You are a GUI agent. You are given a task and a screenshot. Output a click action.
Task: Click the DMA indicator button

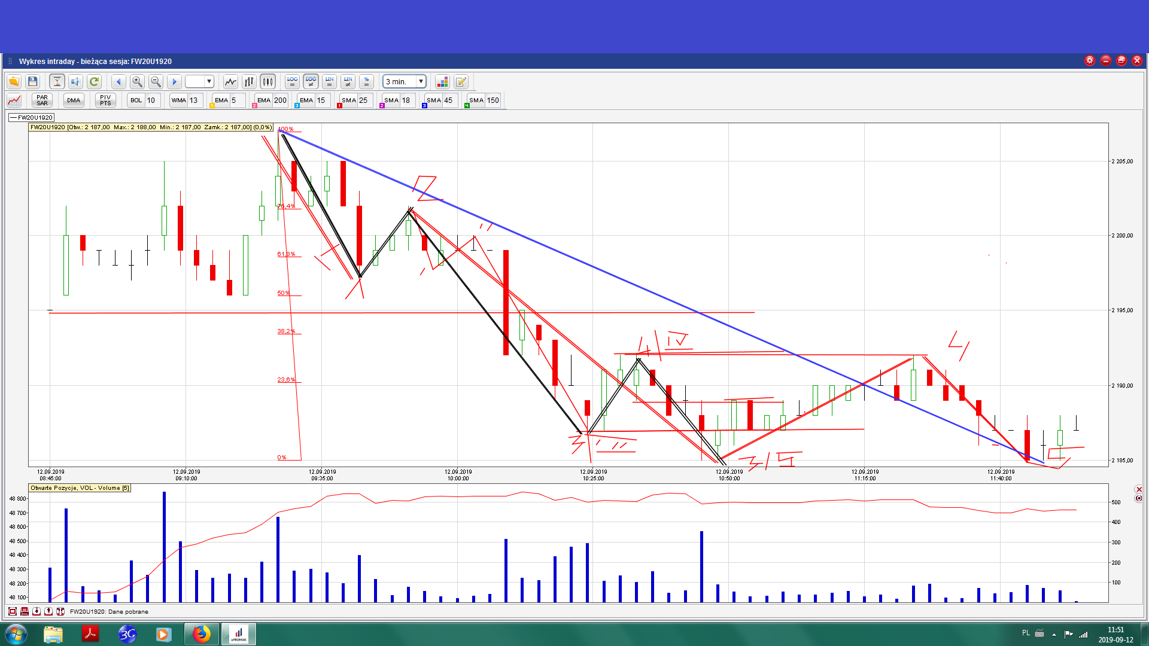coord(74,100)
